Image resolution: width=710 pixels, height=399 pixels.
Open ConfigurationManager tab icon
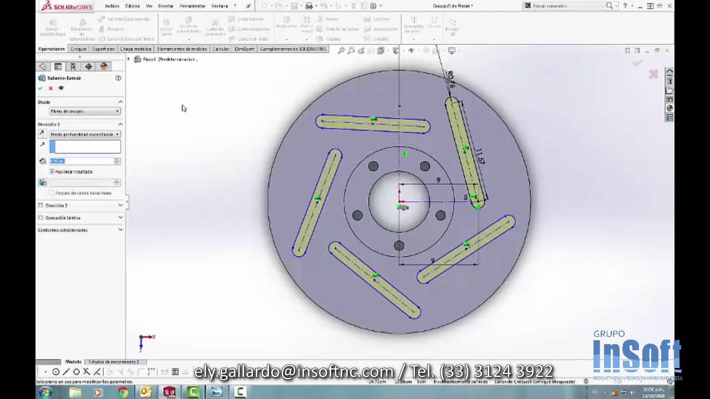73,66
